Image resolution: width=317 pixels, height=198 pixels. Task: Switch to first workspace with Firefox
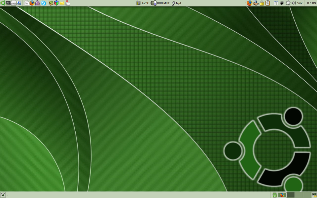click(x=282, y=195)
